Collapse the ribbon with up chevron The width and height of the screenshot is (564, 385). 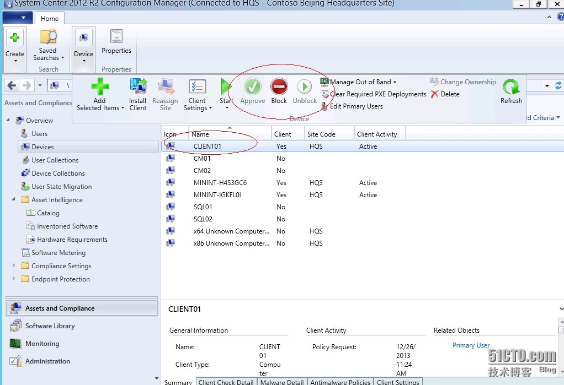point(549,17)
